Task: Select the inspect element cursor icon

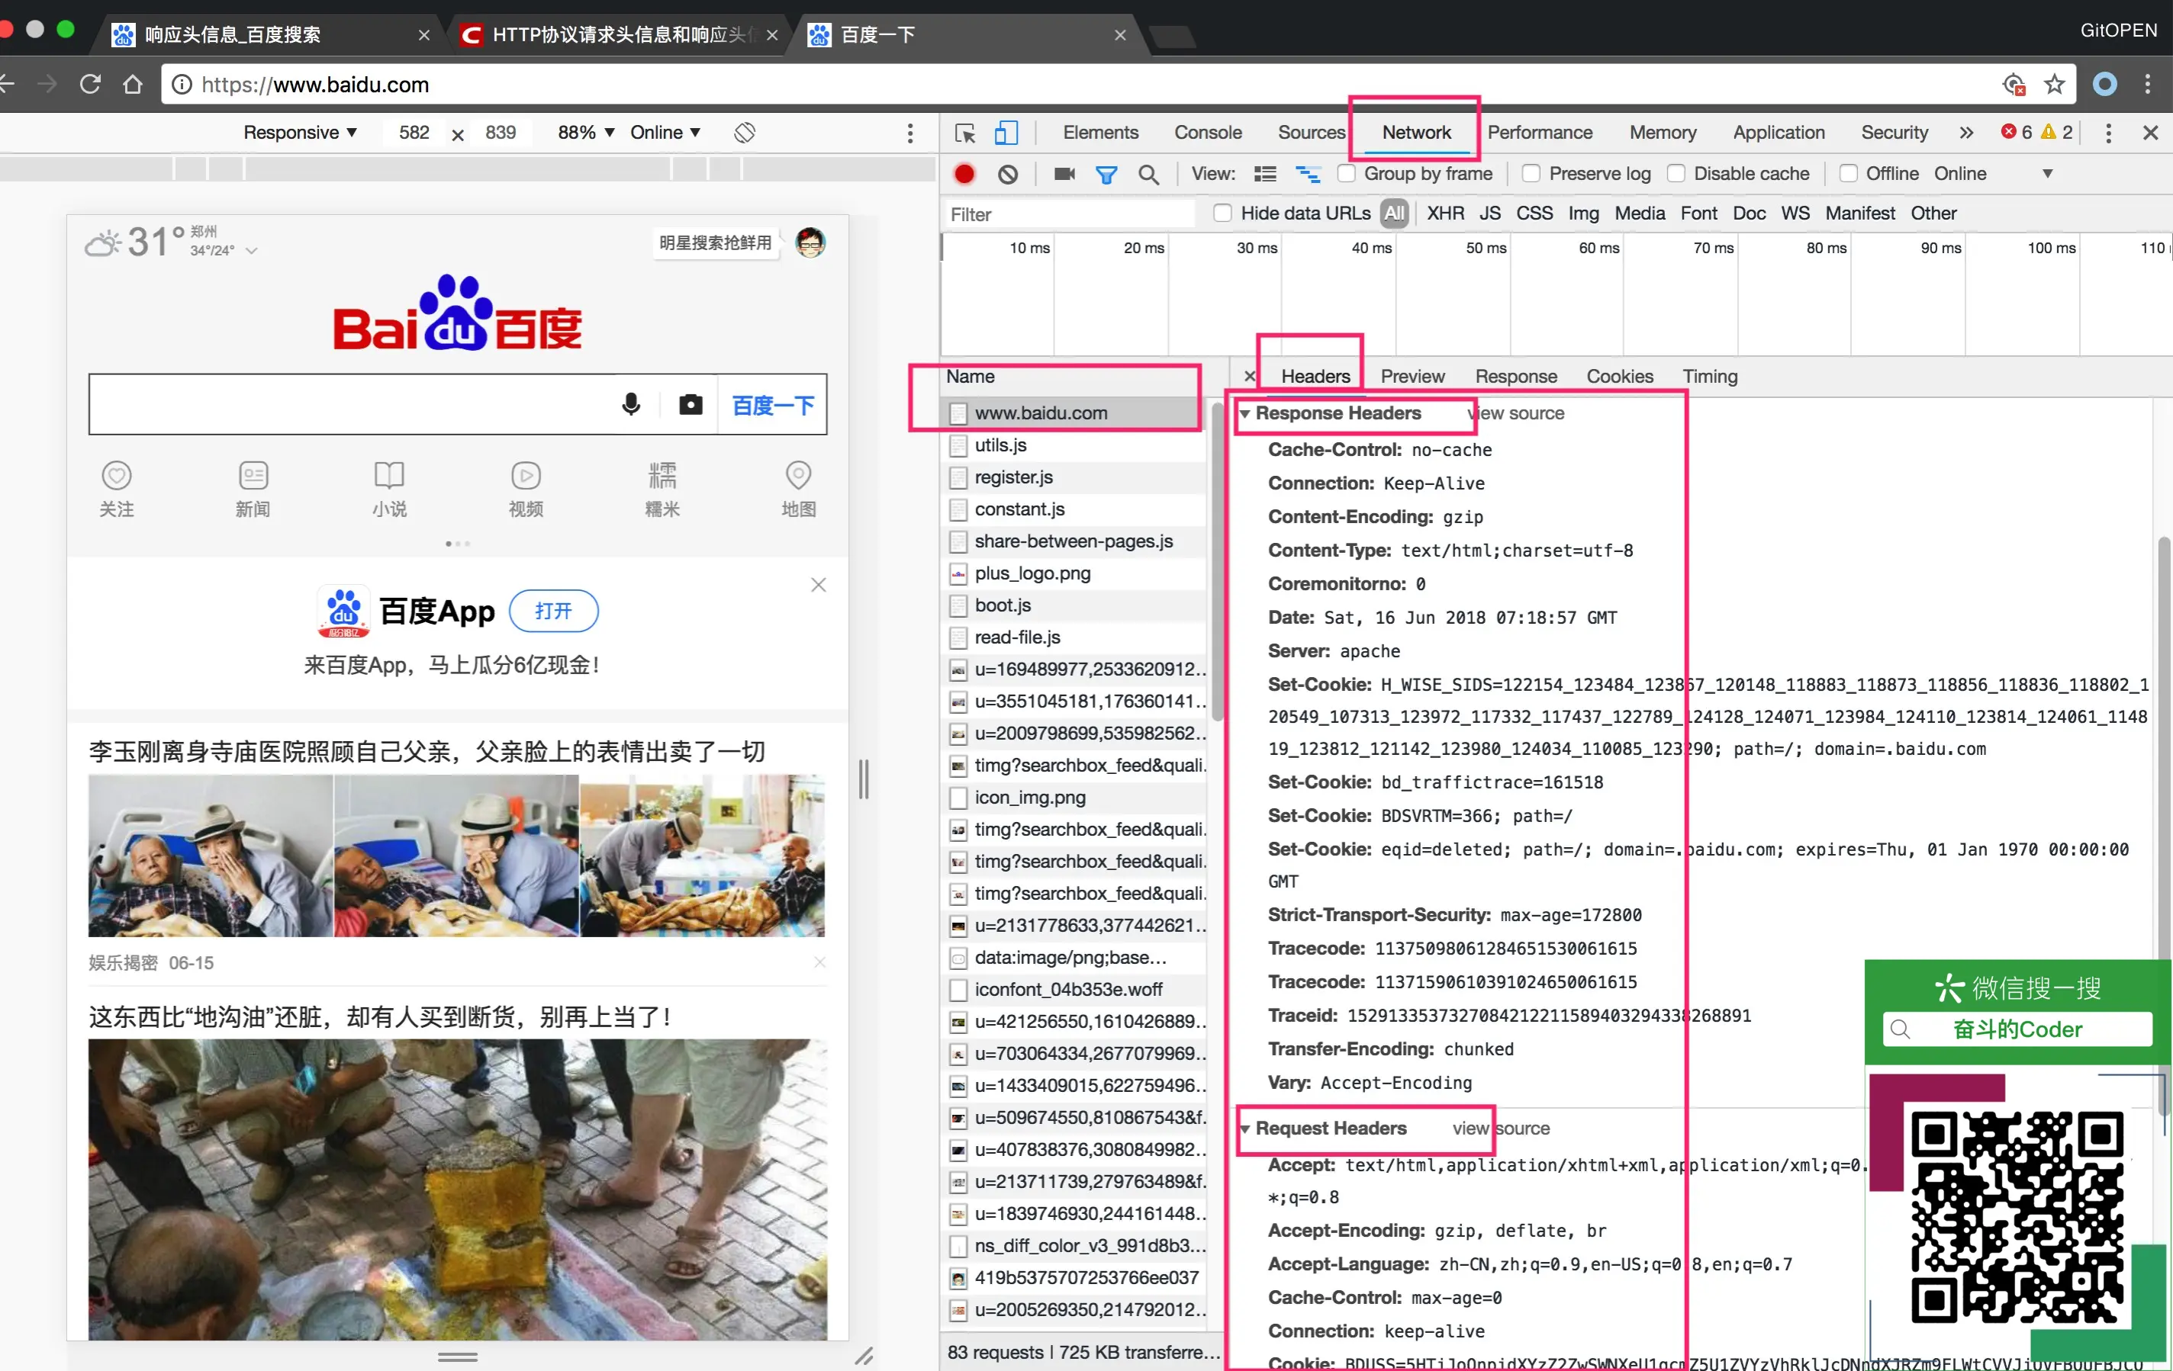Action: [x=964, y=133]
